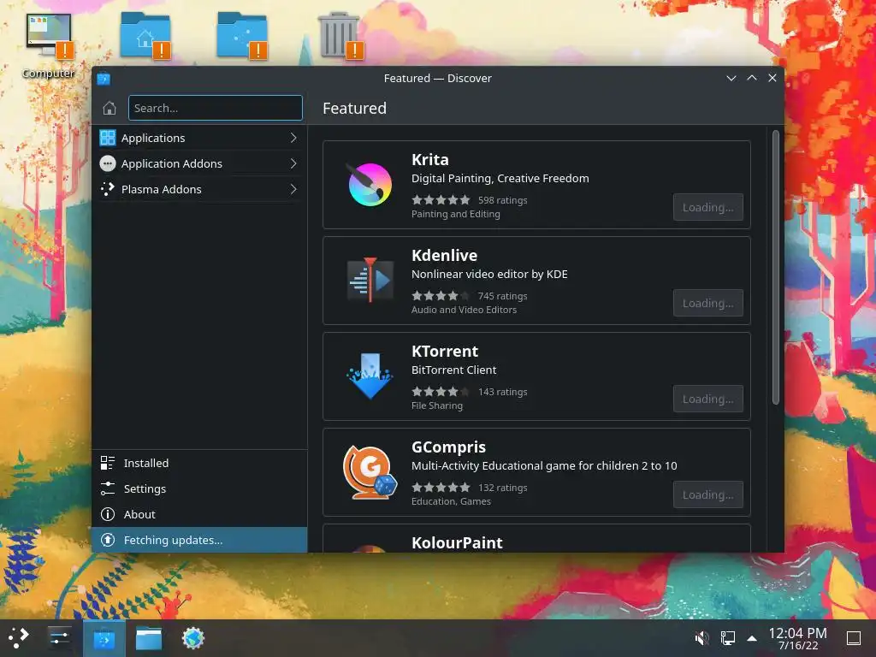
Task: Open the Plasma application launcher
Action: tap(18, 638)
